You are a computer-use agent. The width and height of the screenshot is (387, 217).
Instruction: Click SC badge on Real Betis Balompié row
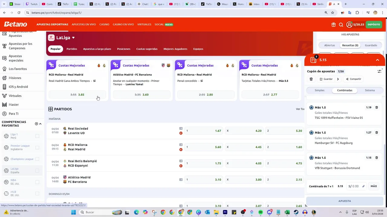[x=181, y=166]
